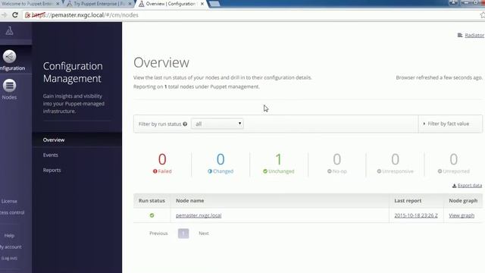
Task: Open the License link
Action: point(9,201)
